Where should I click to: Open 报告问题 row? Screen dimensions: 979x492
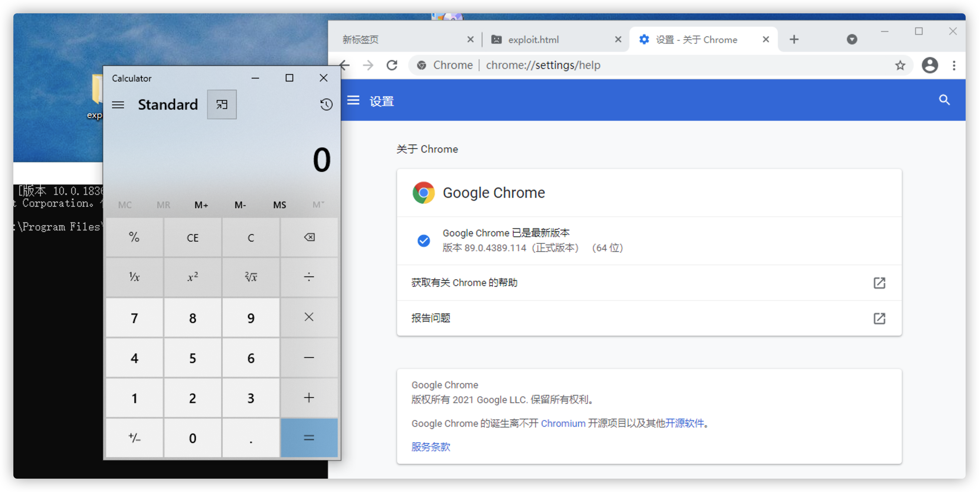point(649,318)
